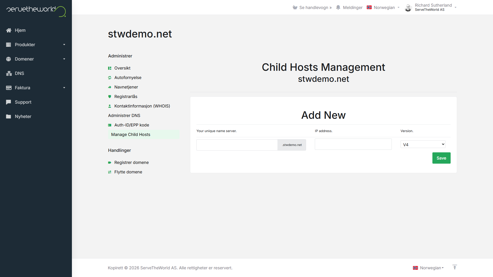Click the Support chat icon
The height and width of the screenshot is (277, 493).
tap(8, 102)
